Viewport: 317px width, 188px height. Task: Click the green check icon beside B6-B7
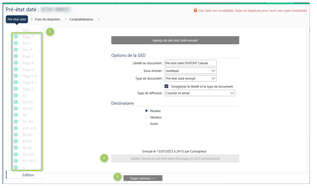(16, 148)
